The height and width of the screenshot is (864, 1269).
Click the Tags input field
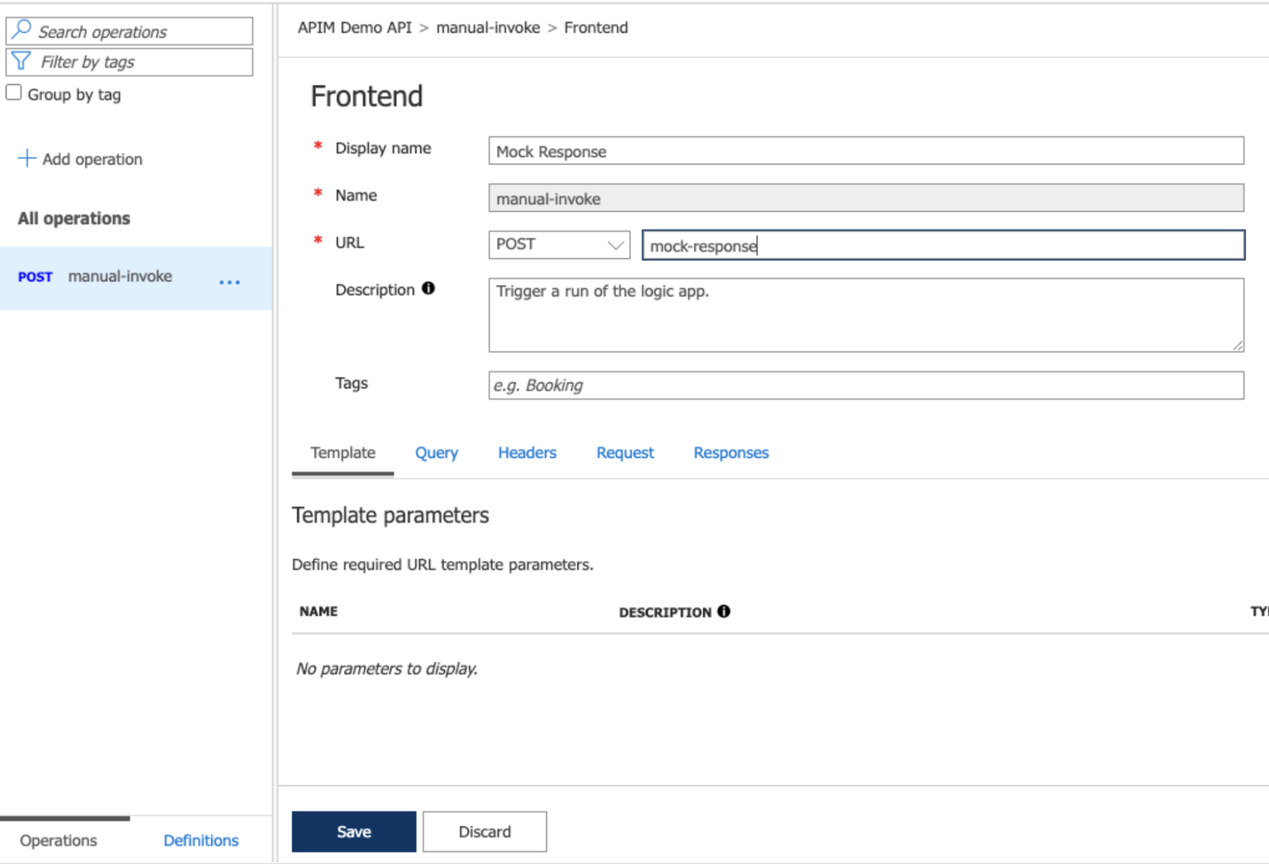865,385
